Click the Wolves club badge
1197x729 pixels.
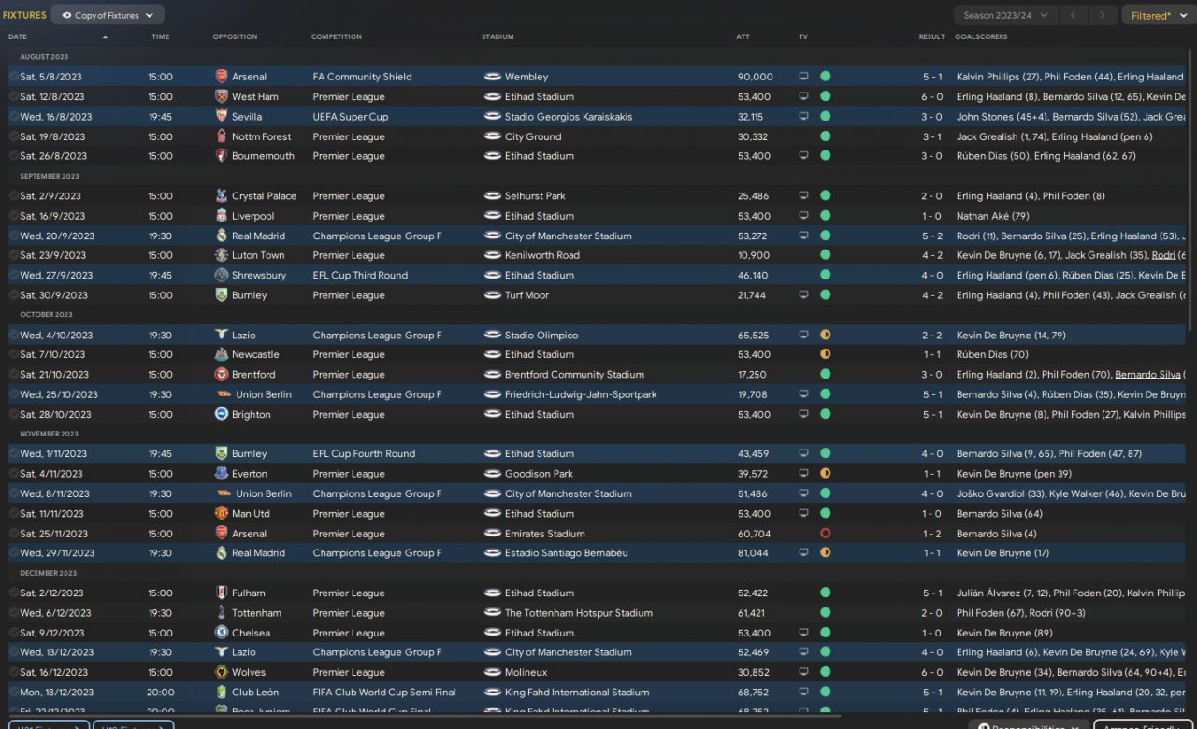tap(222, 672)
